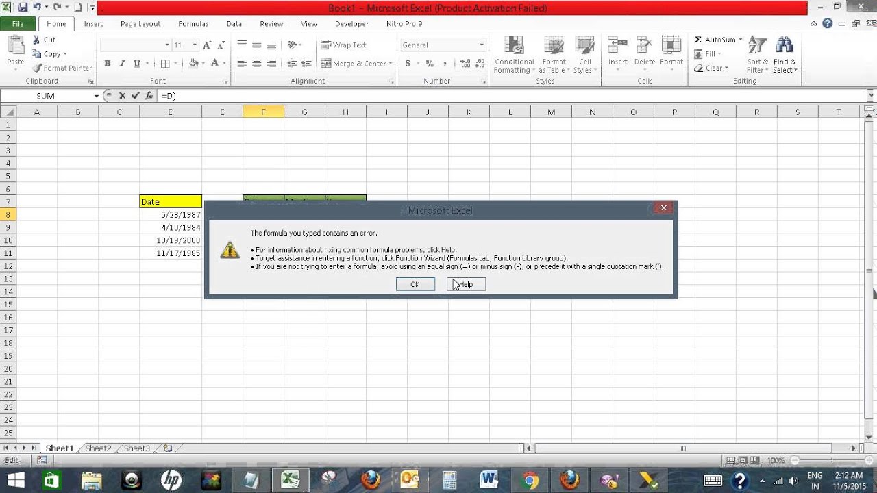
Task: Toggle Italic formatting
Action: tap(122, 64)
